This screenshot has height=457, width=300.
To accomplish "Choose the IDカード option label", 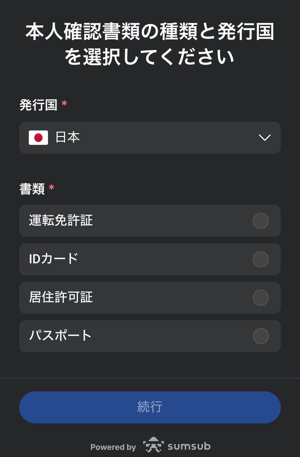I will (53, 259).
